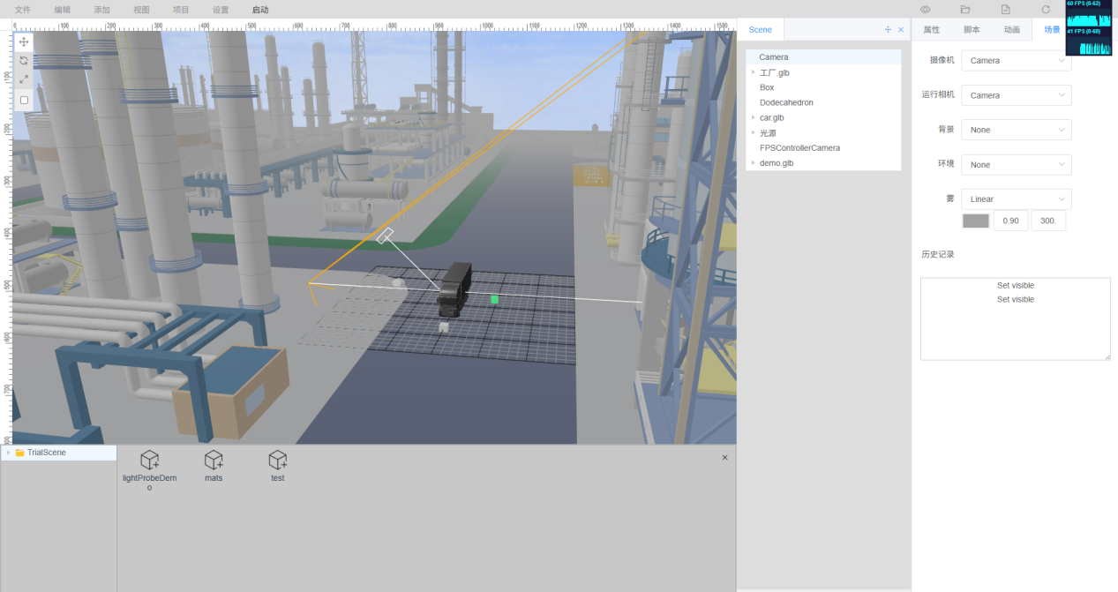The height and width of the screenshot is (592, 1118).
Task: Expand the TrialScene folder
Action: (x=8, y=453)
